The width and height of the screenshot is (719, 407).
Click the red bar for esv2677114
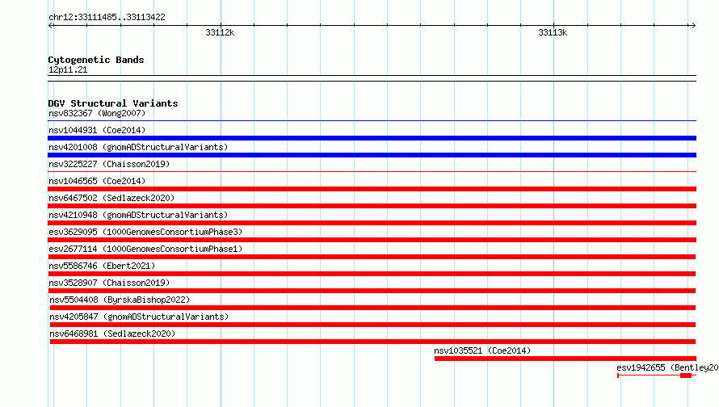(x=372, y=257)
